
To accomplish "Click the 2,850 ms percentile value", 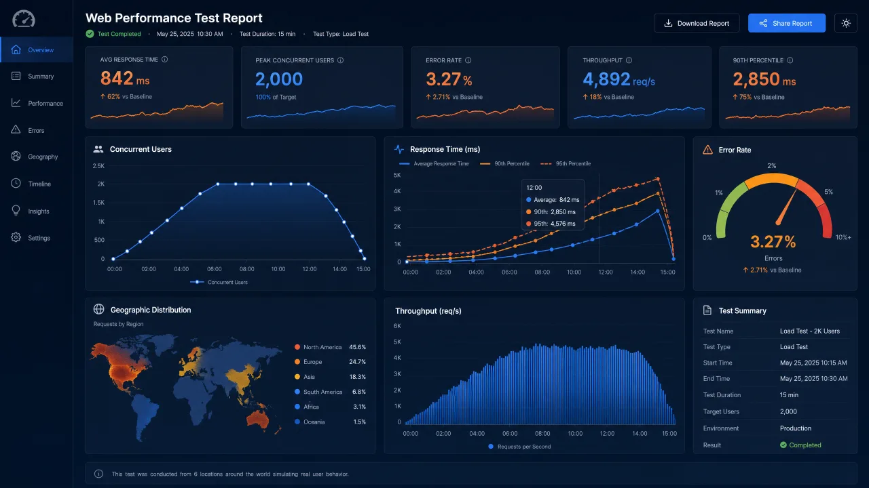I will (x=764, y=79).
